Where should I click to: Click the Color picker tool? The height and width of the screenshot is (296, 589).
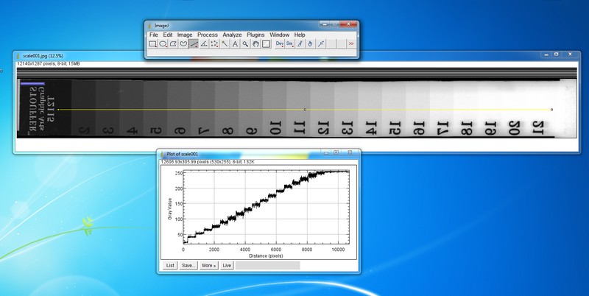coord(266,44)
